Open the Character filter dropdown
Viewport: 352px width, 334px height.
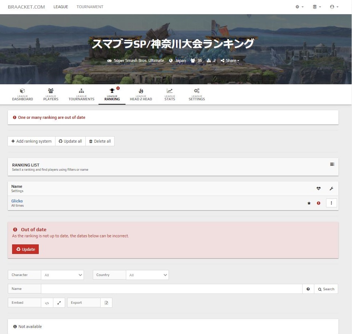(63, 275)
